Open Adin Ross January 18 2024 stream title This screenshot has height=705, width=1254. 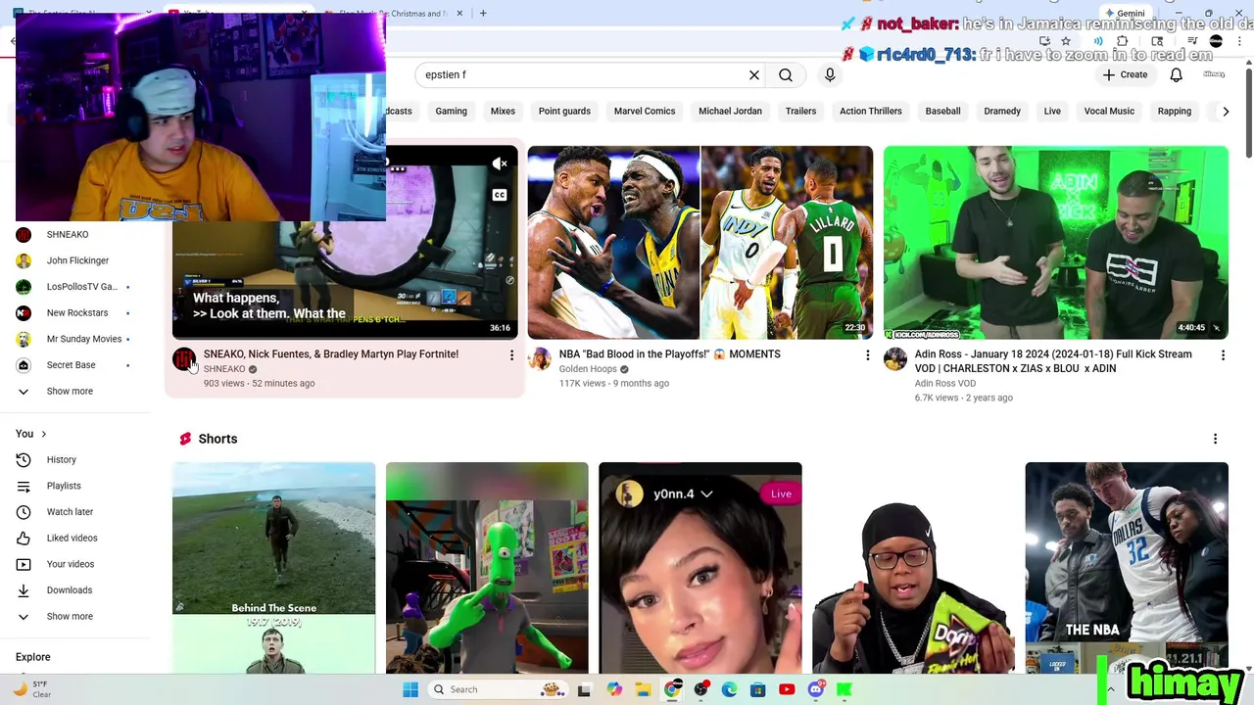point(1053,361)
